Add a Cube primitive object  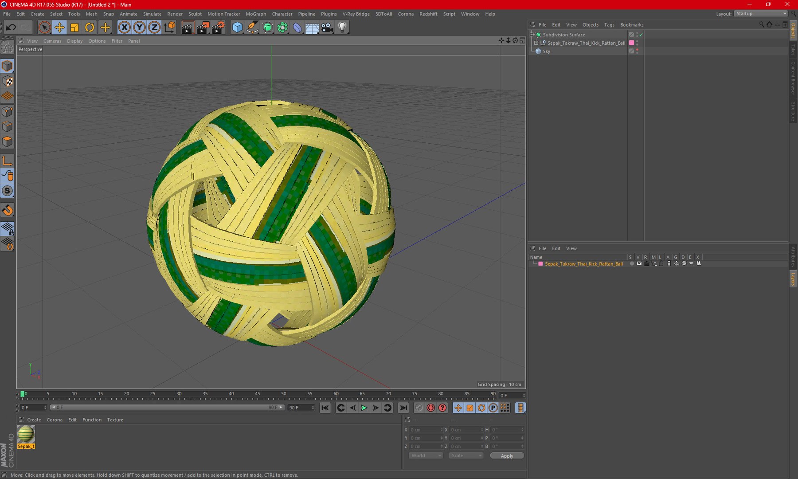238,27
